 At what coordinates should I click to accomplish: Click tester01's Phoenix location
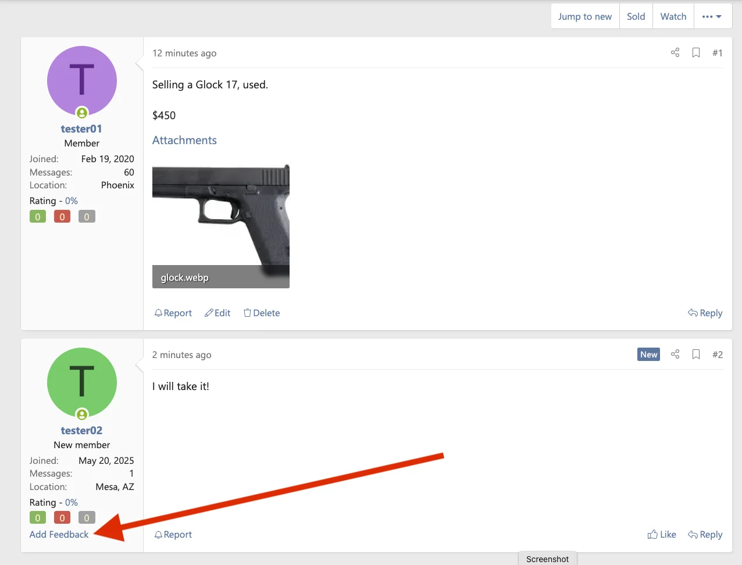click(x=117, y=185)
